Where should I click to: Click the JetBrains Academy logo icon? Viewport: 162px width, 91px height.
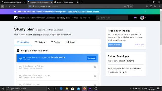click(16, 18)
